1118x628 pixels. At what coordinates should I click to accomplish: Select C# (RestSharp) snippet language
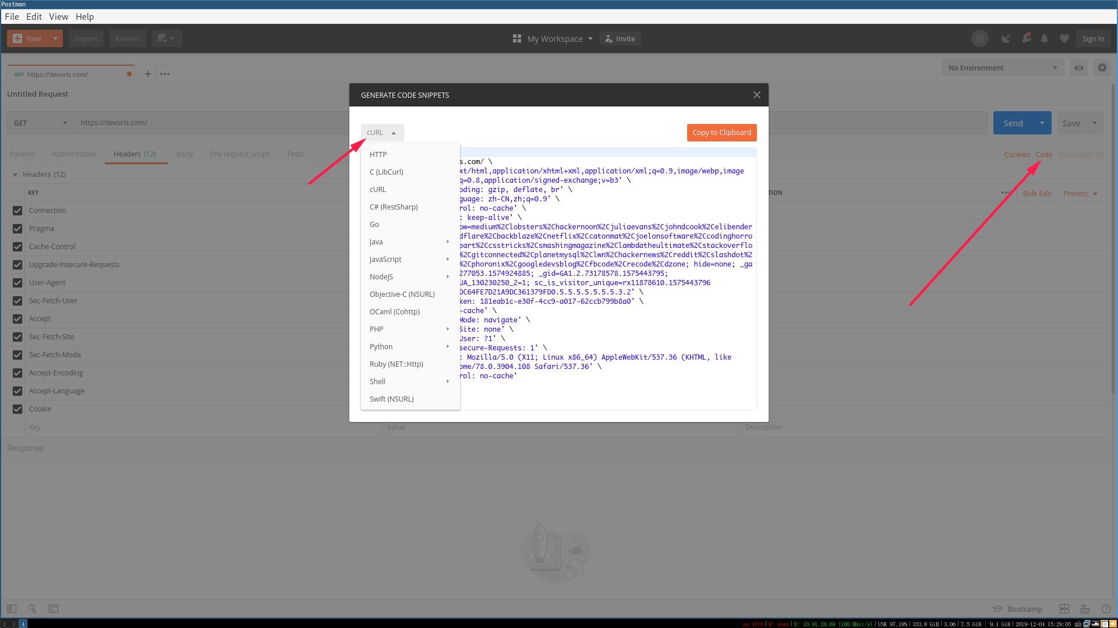click(x=411, y=207)
